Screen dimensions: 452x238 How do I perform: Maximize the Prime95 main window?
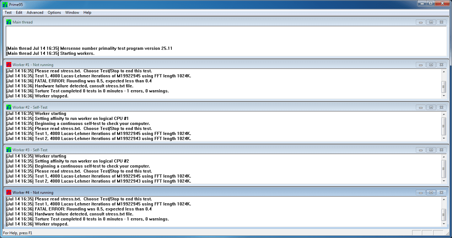click(x=430, y=3)
